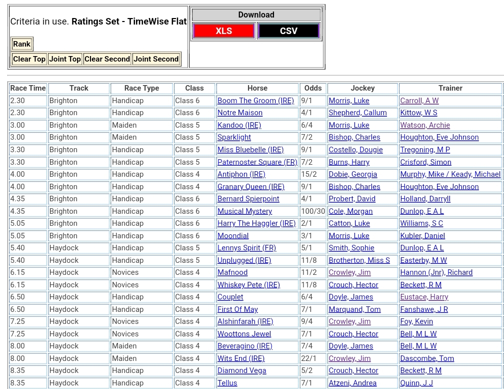
Task: Open horse Paternoster Square (FR)
Action: click(x=257, y=162)
